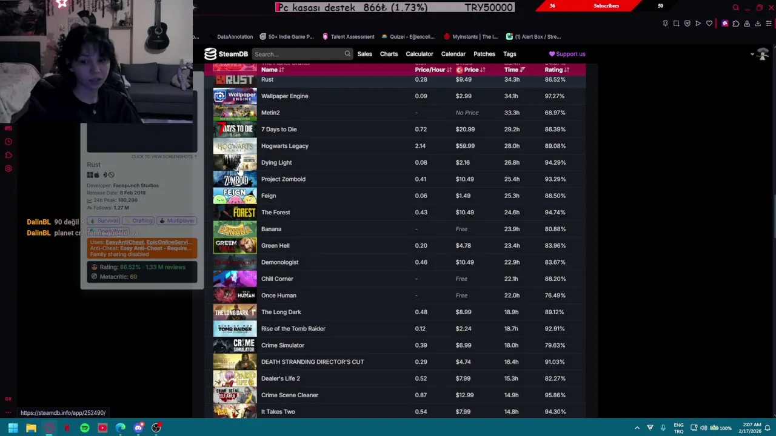Open the Green Hell game link

coord(275,246)
